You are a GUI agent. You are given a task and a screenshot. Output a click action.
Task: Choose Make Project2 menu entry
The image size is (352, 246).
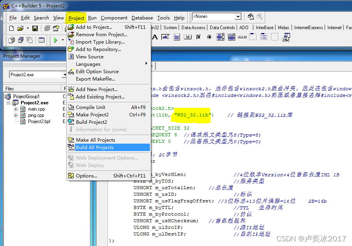(109, 115)
